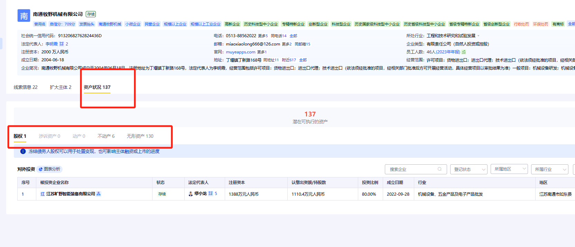Screen dimensions: 575x247
Task: Click the 有商标 tag
Action: (x=558, y=24)
